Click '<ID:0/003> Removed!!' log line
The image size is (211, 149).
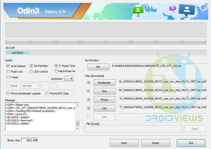(x=20, y=120)
